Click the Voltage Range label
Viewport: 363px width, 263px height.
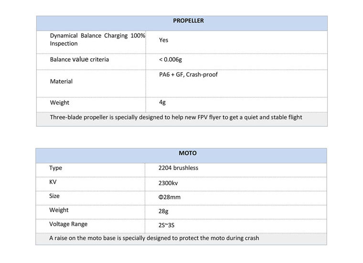68,224
